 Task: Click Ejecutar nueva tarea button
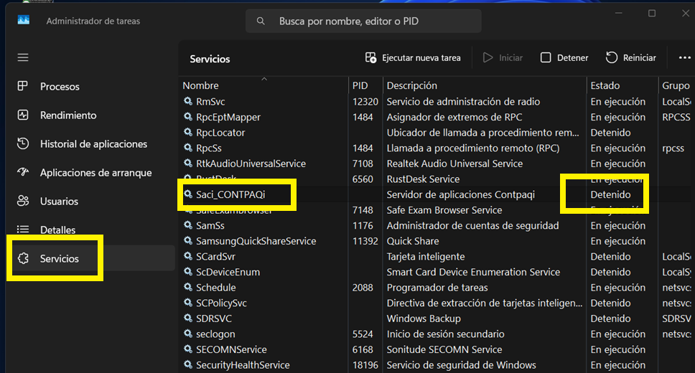[x=413, y=57]
